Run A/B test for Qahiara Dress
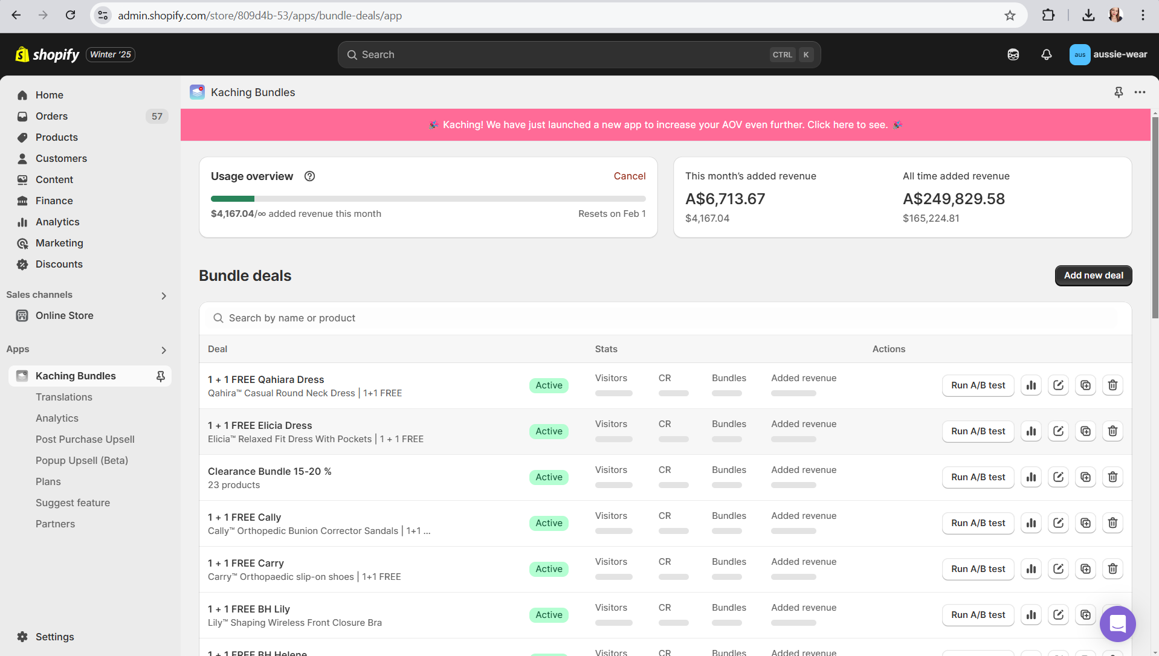 point(978,385)
